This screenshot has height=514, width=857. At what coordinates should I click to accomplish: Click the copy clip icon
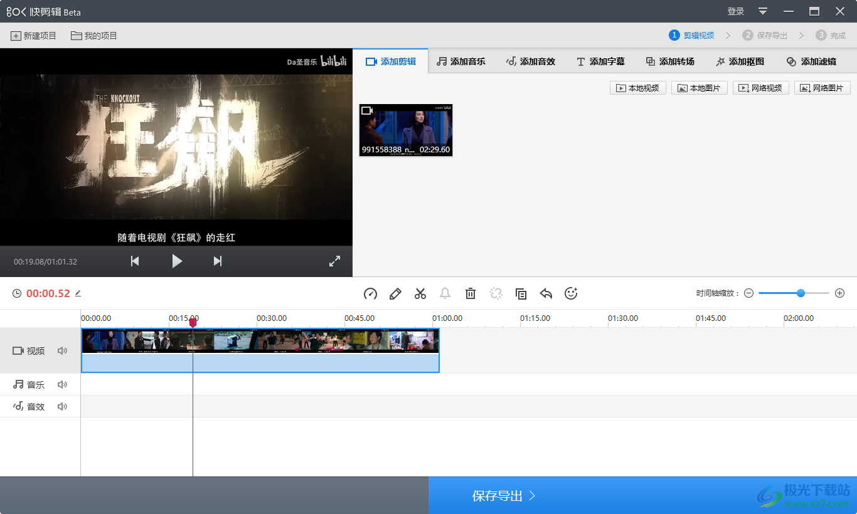click(521, 293)
